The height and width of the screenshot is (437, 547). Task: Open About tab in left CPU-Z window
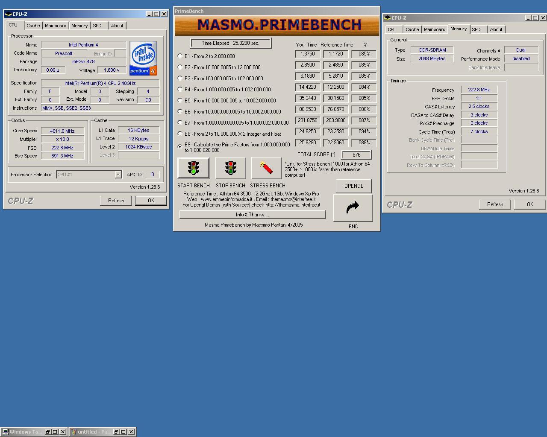[117, 26]
